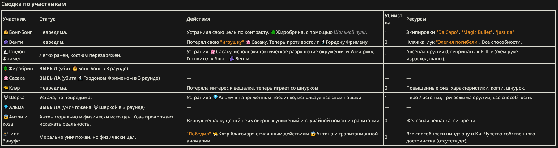This screenshot has height=148, width=558.
Task: Click the Гордон Фримен lambda icon in participant column
Action: coord(5,52)
